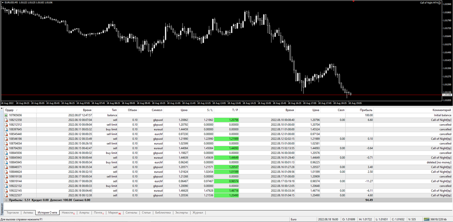The height and width of the screenshot is (222, 453).
Task: Switch to the Торговля tab
Action: coord(13,213)
